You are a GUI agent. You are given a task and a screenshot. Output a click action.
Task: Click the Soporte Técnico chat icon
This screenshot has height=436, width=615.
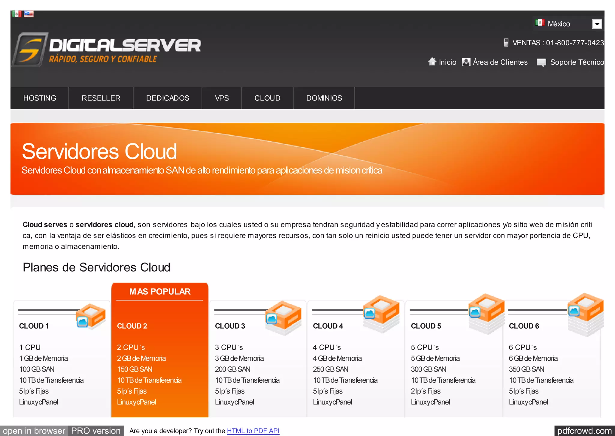pyautogui.click(x=541, y=62)
